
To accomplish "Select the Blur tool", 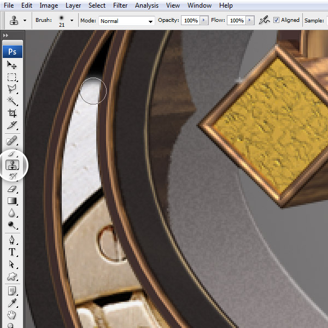I will 12,213.
